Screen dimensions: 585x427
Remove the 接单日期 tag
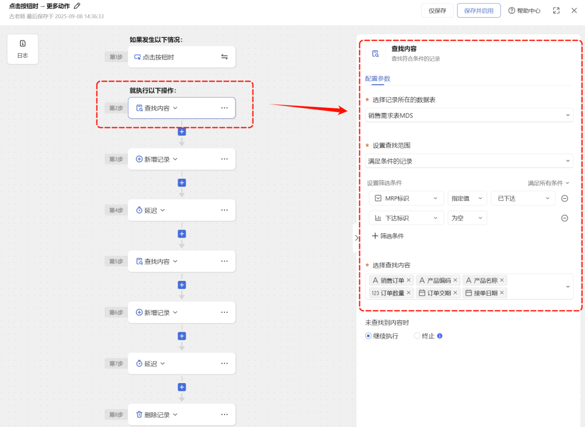click(x=502, y=293)
